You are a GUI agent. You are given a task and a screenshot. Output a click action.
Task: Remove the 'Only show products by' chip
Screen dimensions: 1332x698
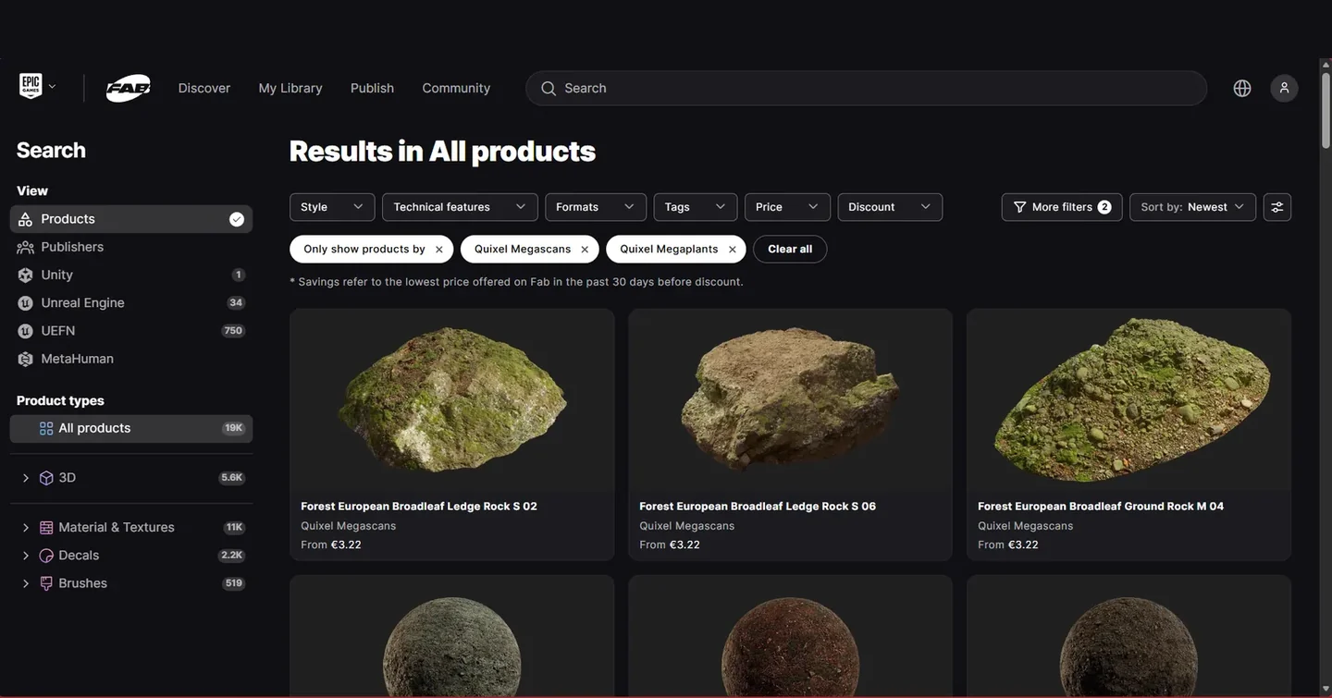[439, 250]
